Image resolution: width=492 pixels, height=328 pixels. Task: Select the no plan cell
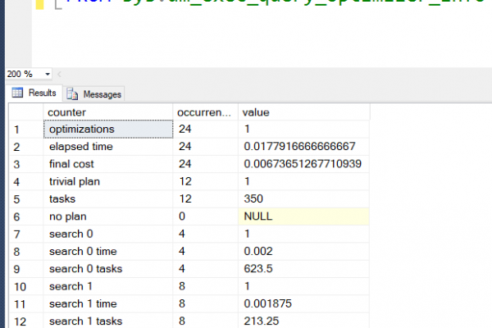tap(108, 216)
